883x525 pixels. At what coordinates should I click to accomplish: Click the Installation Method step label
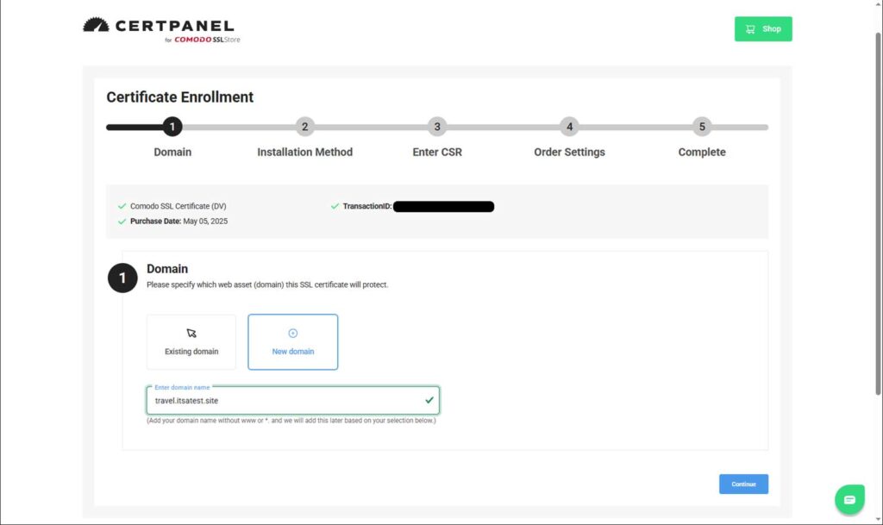[x=304, y=152]
